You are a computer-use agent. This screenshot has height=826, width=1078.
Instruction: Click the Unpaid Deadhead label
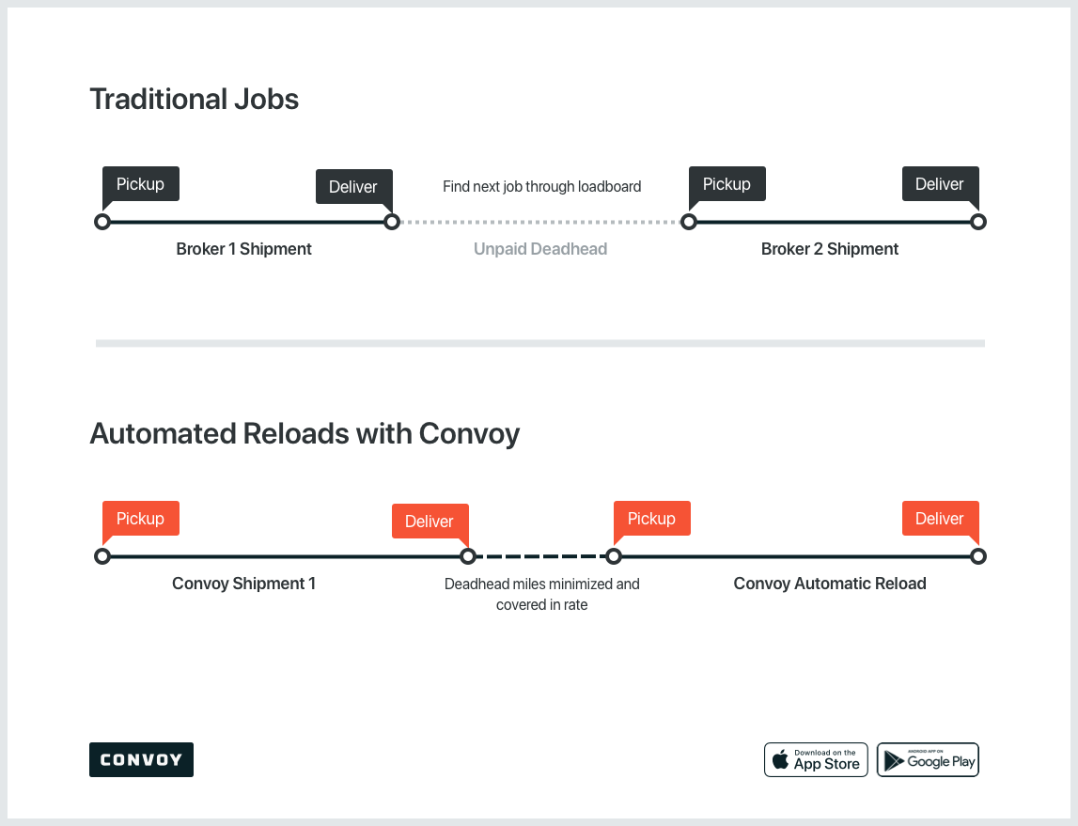point(540,249)
